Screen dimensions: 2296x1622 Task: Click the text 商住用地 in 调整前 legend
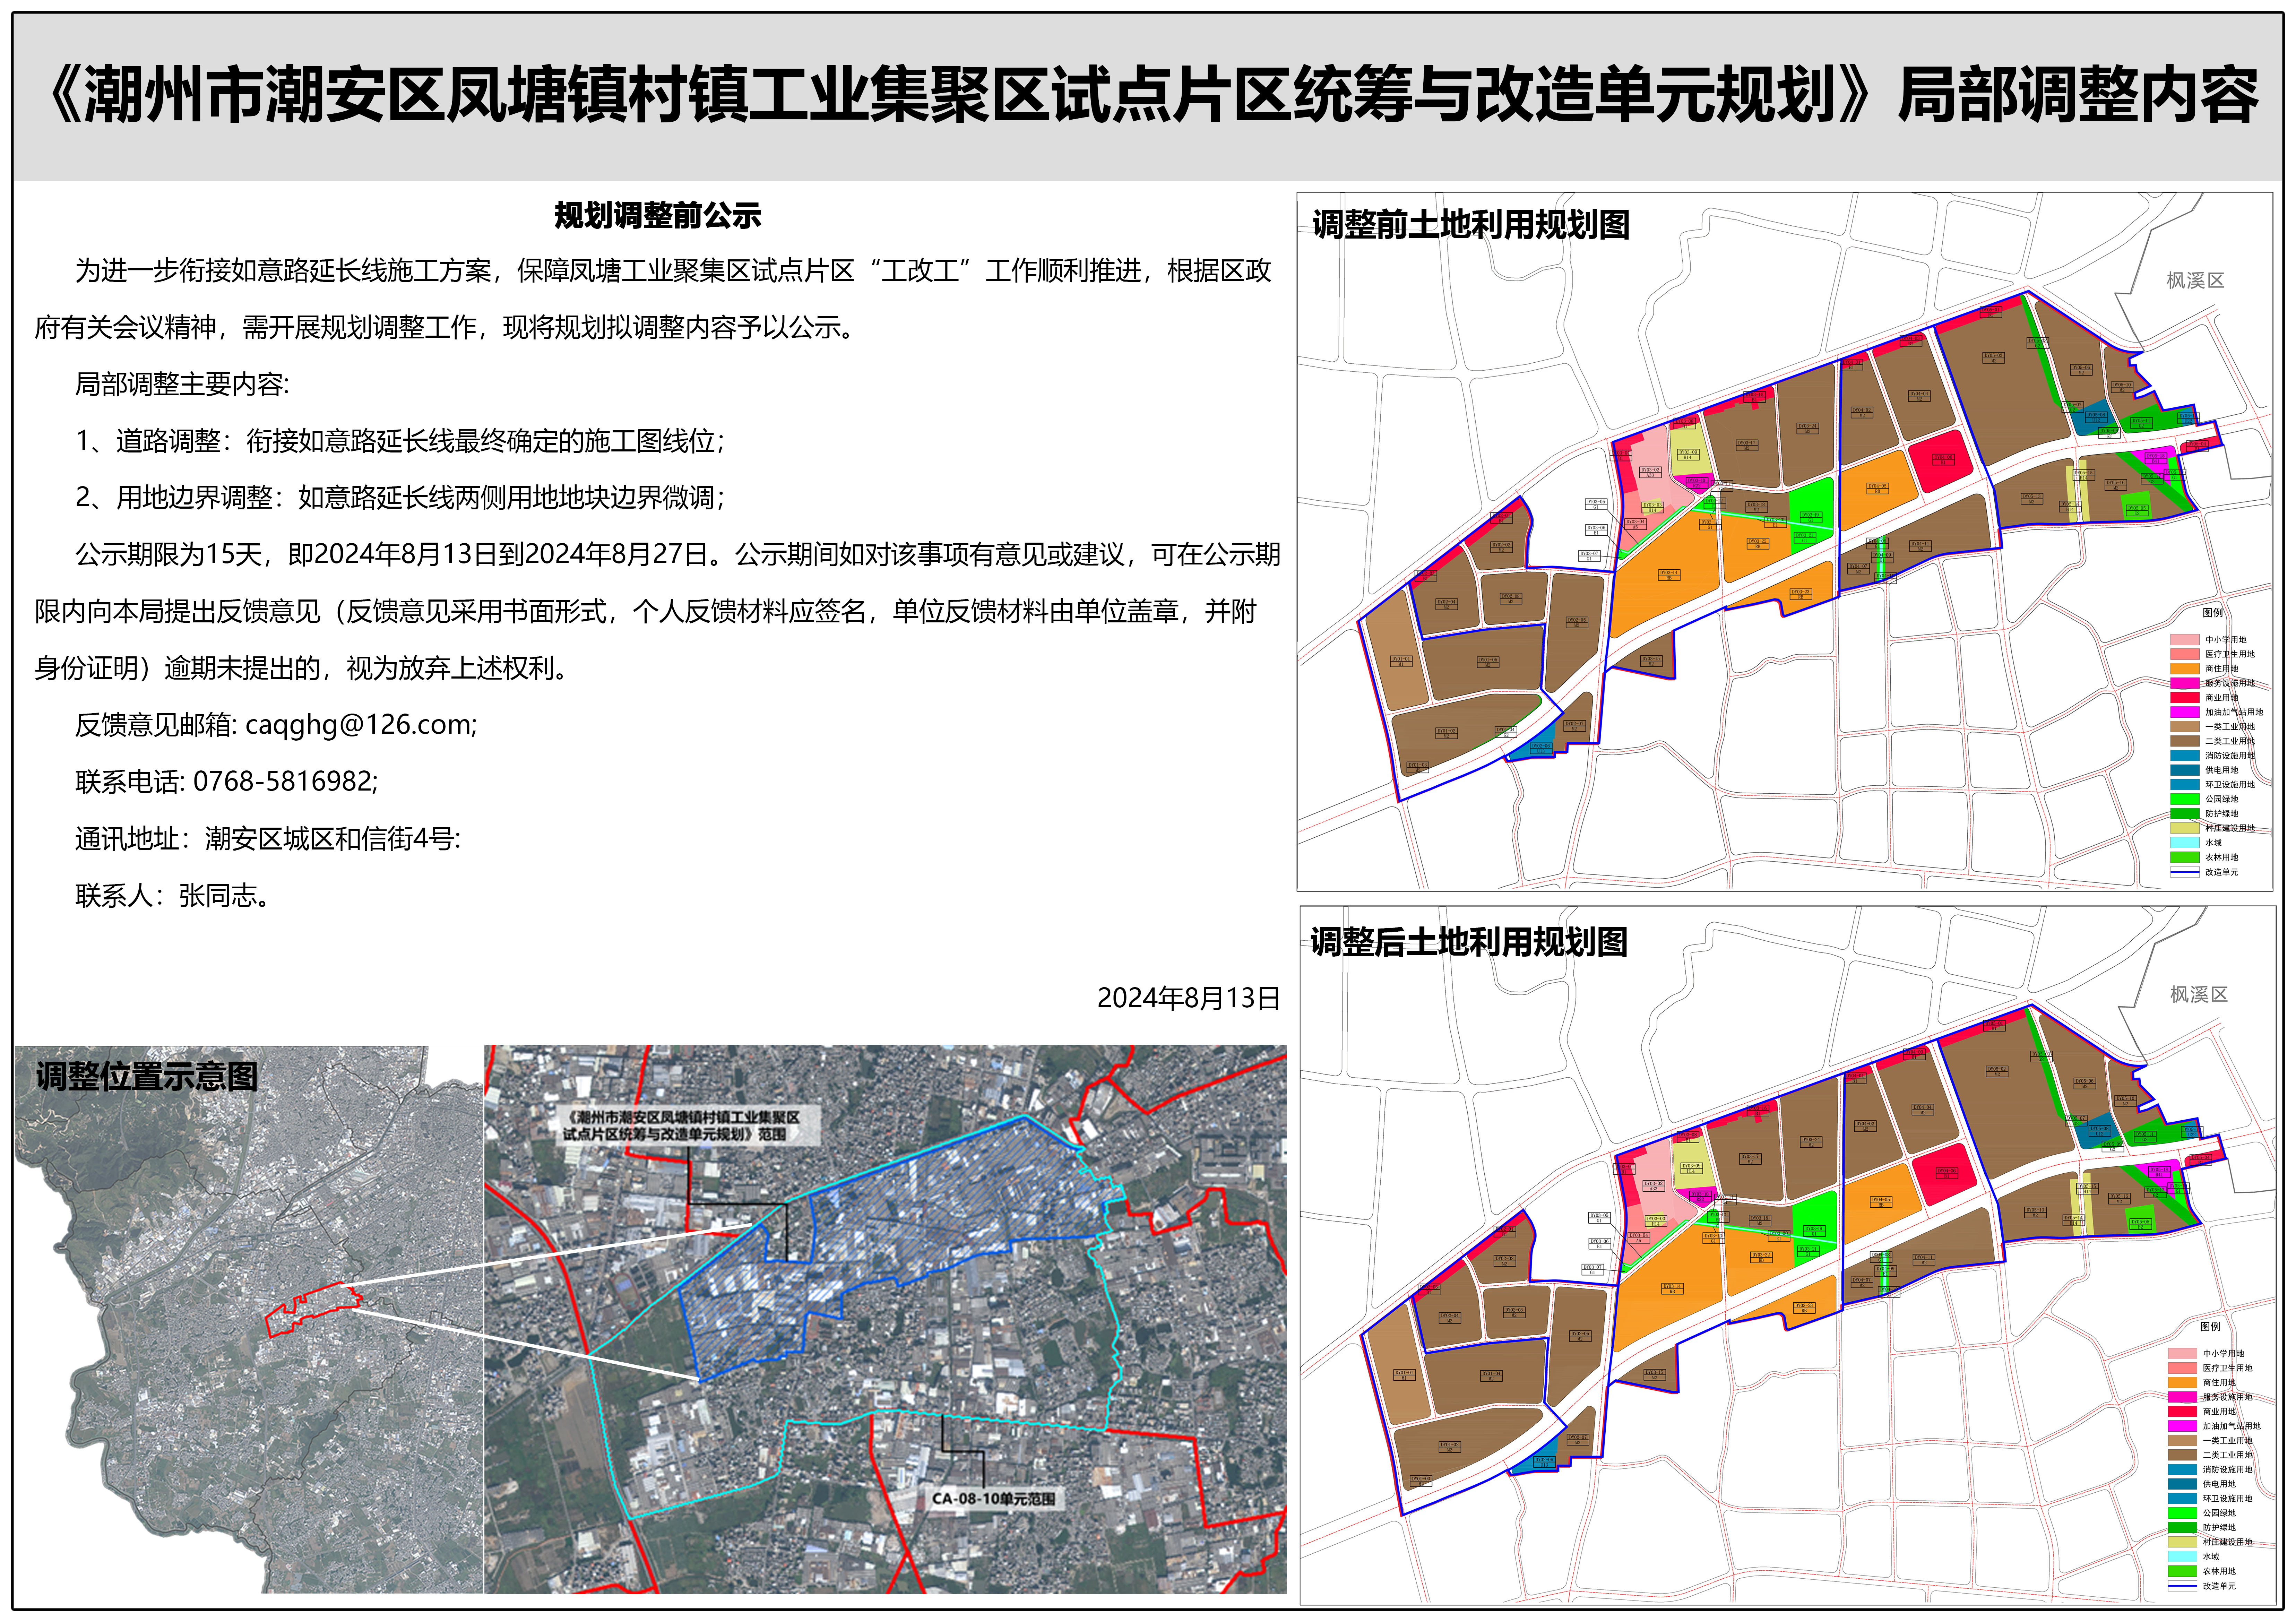(2222, 669)
